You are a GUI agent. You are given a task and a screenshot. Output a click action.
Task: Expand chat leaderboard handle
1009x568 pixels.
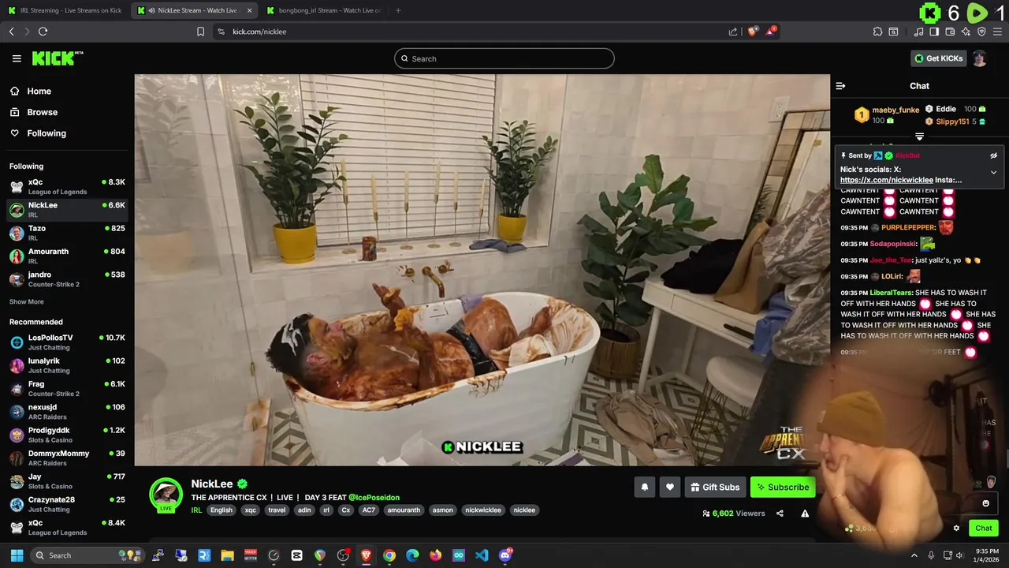(x=919, y=137)
